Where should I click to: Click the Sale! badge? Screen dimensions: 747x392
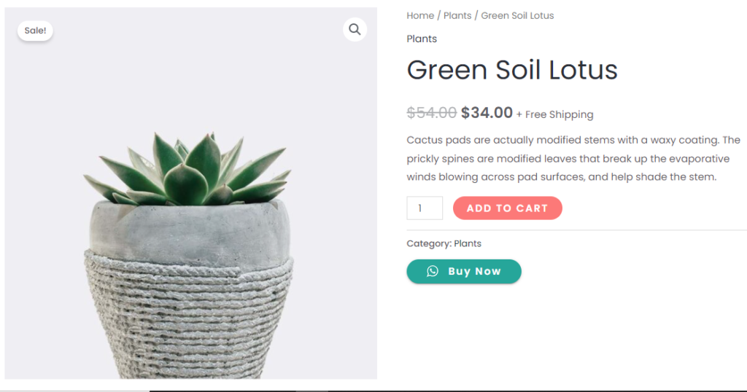pyautogui.click(x=35, y=31)
